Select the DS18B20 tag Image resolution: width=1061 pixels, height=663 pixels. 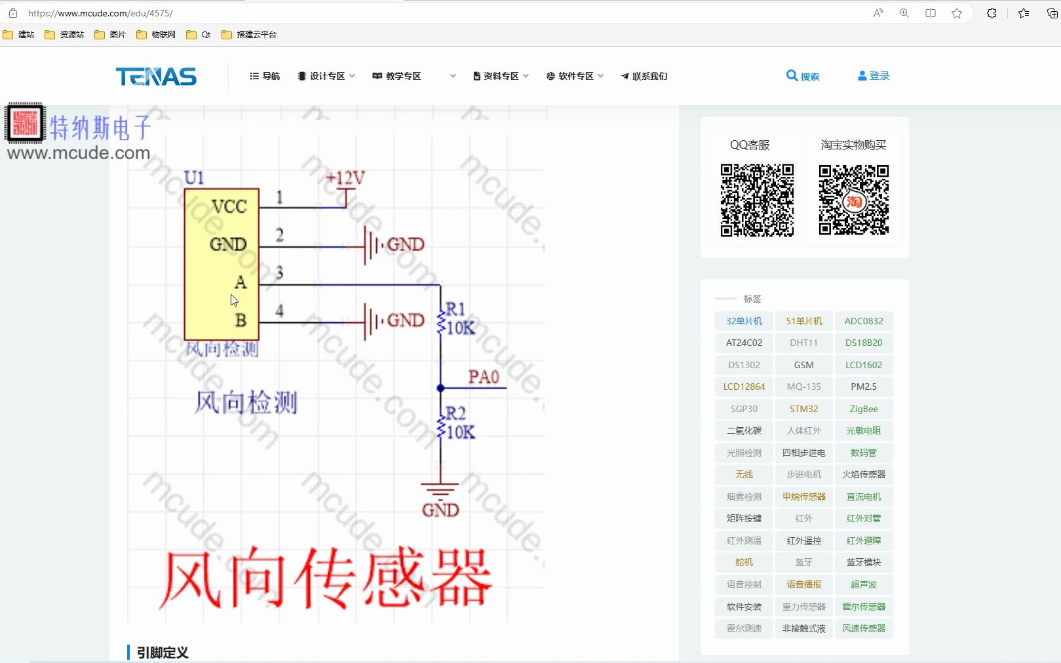[x=864, y=343]
